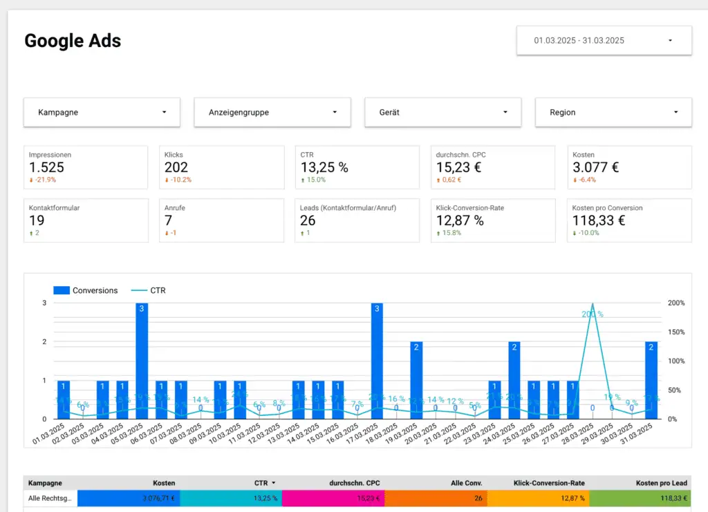Click the Alle Rechtsg... campaign row name

50,498
